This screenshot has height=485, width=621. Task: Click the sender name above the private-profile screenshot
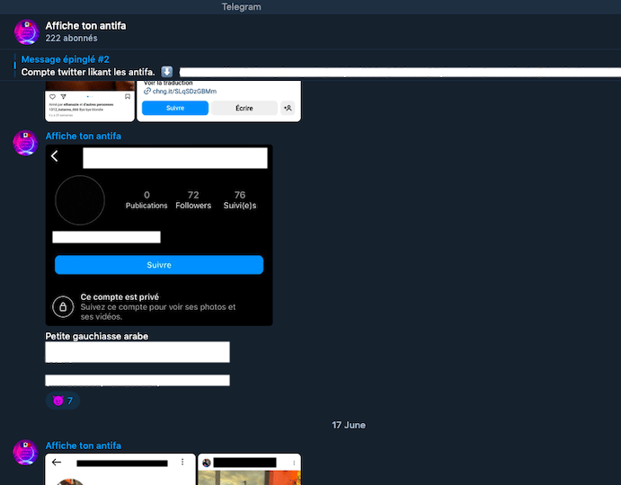pos(84,136)
